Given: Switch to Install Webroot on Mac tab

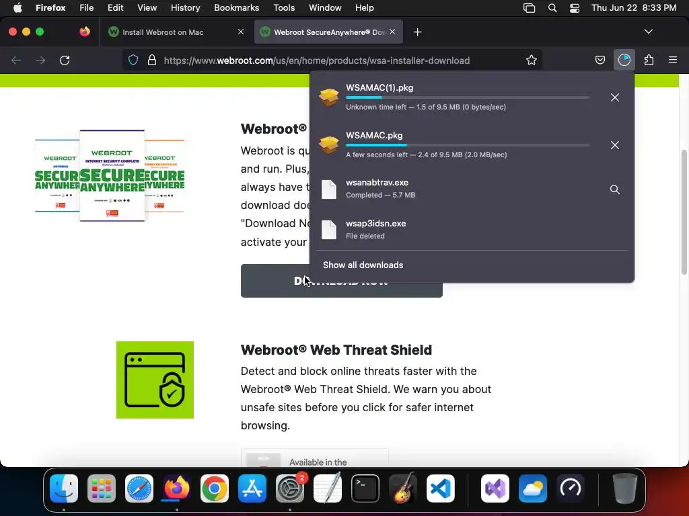Looking at the screenshot, I should pos(176,32).
